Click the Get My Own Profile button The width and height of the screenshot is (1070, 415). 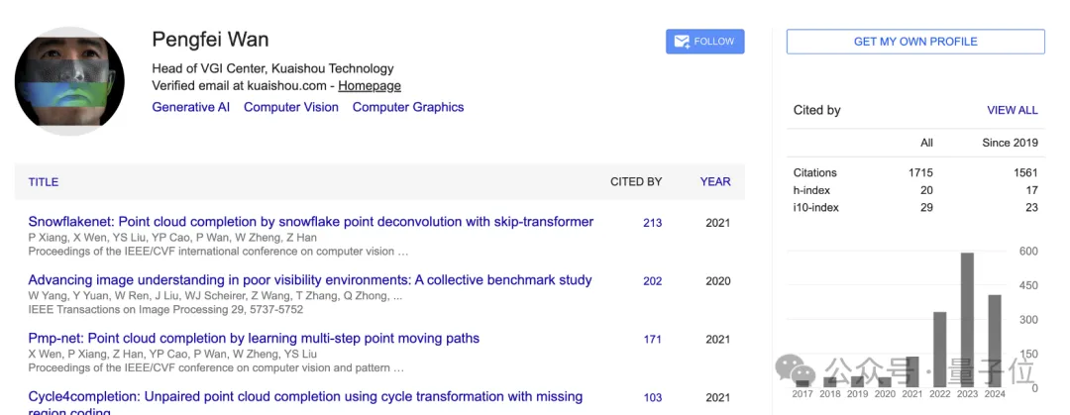coord(915,42)
